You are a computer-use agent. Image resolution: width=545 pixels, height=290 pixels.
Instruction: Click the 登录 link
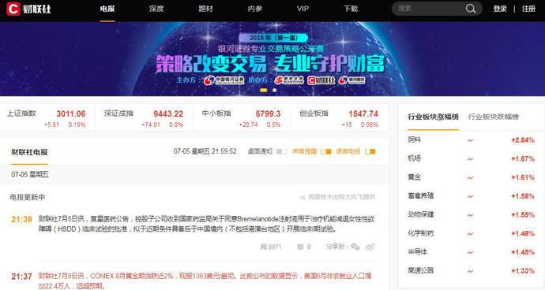(500, 9)
